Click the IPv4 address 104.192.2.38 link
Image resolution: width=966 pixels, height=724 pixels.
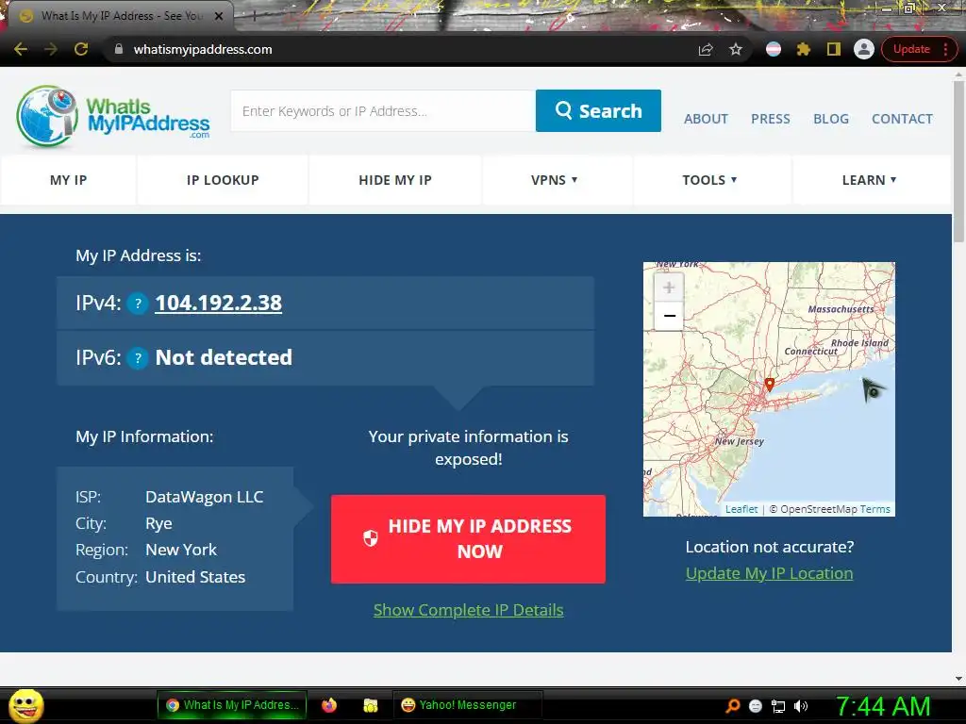[x=219, y=303]
